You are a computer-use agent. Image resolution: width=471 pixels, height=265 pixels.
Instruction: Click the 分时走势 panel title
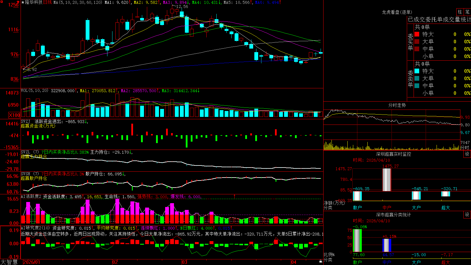pos(397,105)
